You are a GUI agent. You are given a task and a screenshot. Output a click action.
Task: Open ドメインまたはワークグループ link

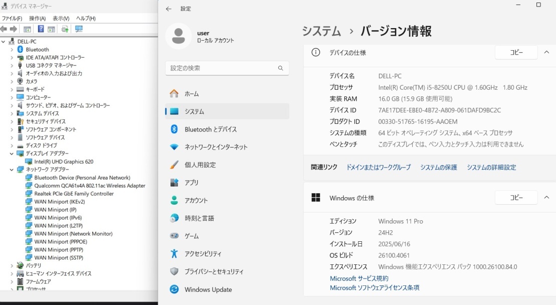379,168
